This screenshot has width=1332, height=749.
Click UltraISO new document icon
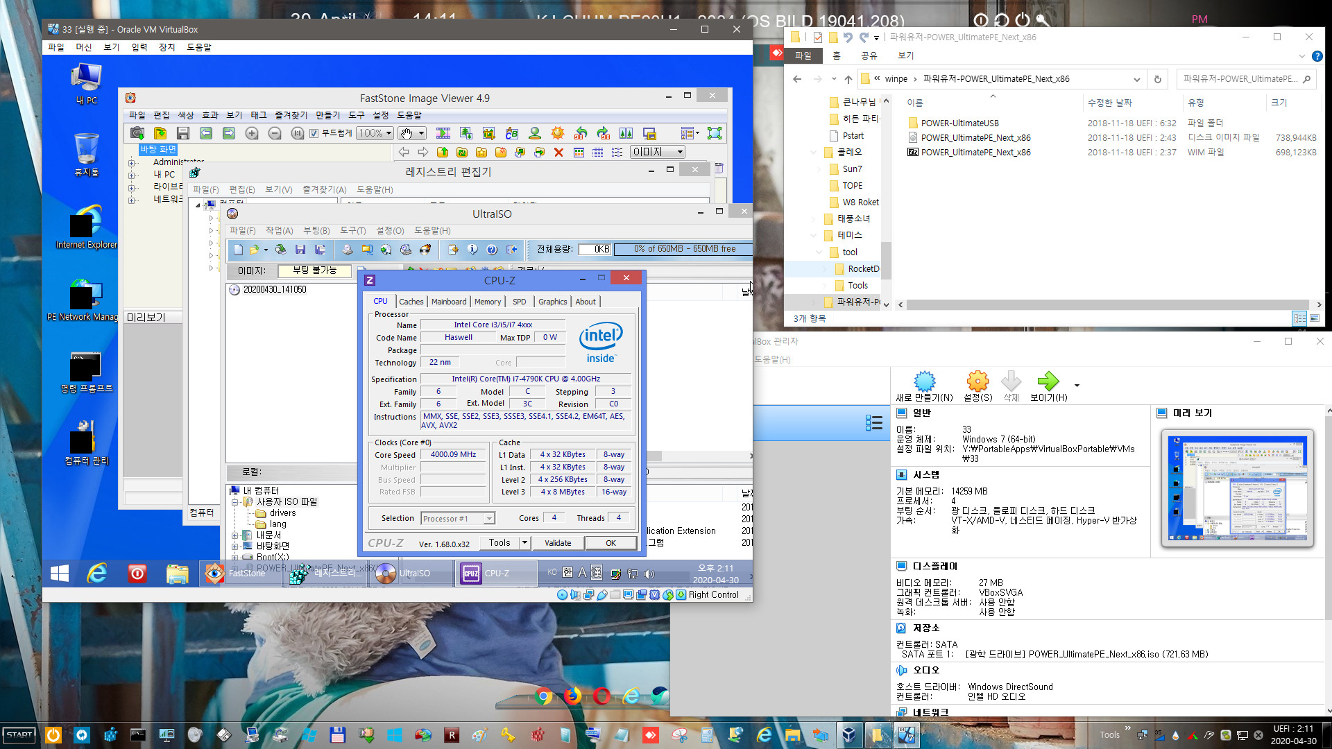[238, 250]
